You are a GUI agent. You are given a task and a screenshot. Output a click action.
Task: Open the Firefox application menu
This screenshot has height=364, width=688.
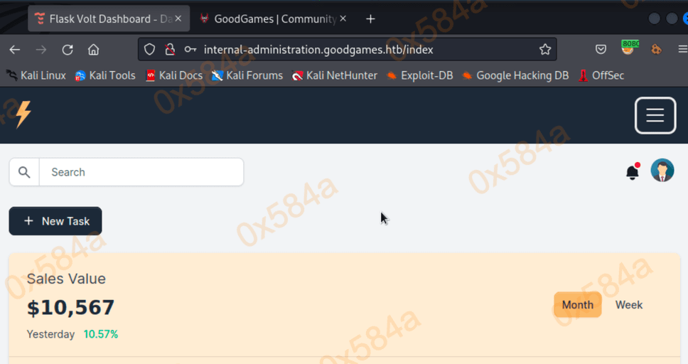coord(682,50)
